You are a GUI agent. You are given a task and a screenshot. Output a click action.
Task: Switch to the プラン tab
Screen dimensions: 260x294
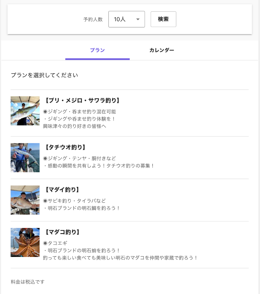pos(97,51)
